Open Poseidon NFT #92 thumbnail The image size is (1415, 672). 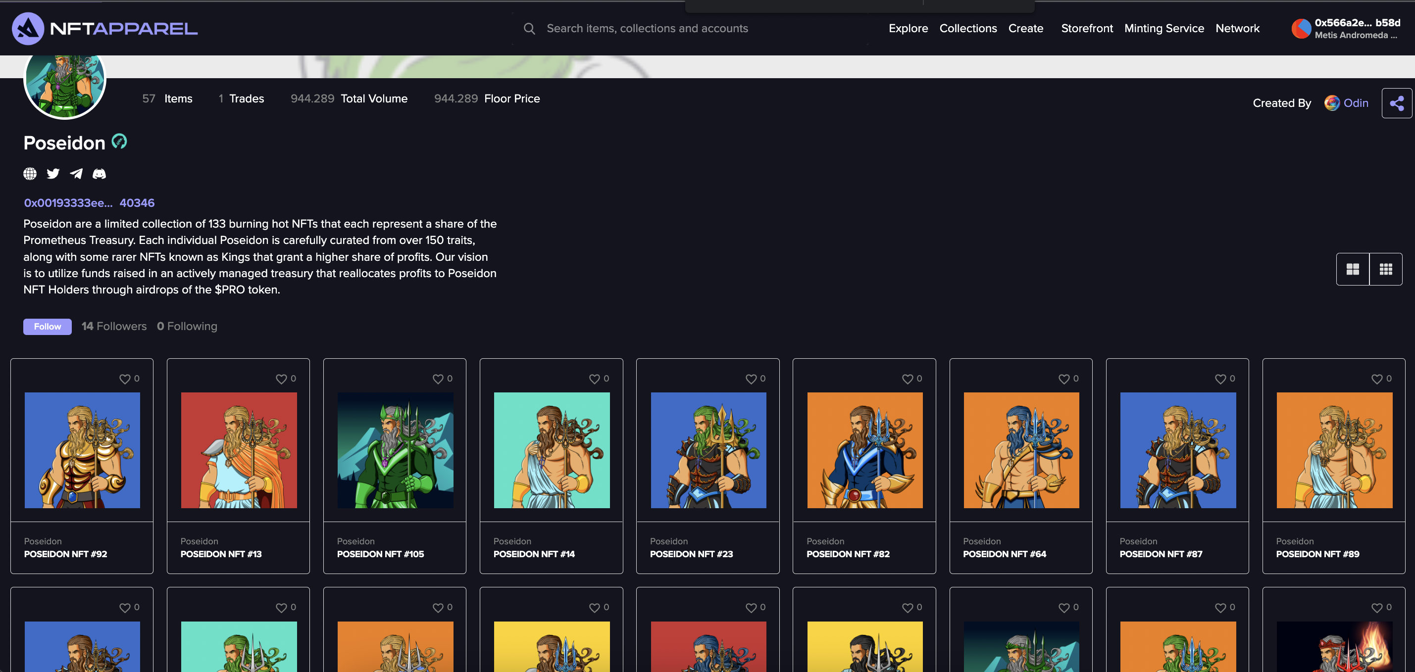point(82,450)
